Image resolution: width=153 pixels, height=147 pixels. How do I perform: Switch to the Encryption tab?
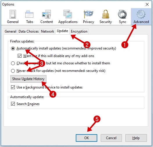point(79,31)
